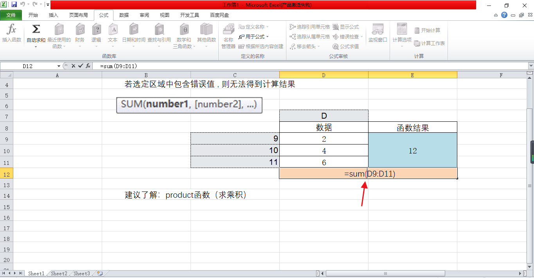The width and height of the screenshot is (534, 278).
Task: Click the fx button in the formula bar
Action: pyautogui.click(x=88, y=66)
